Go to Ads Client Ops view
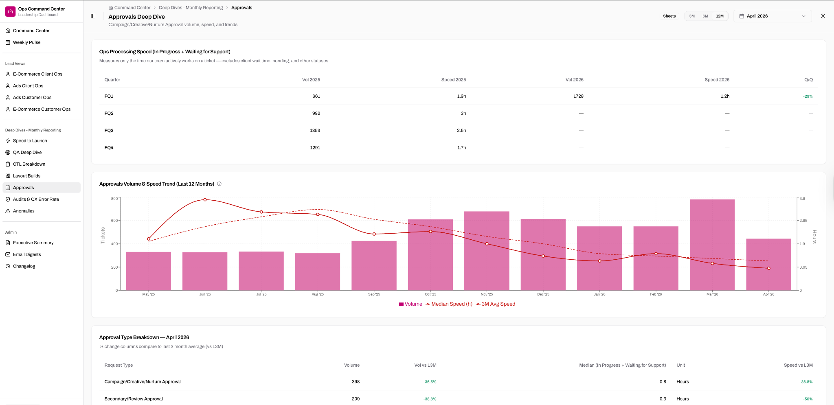 42,86
